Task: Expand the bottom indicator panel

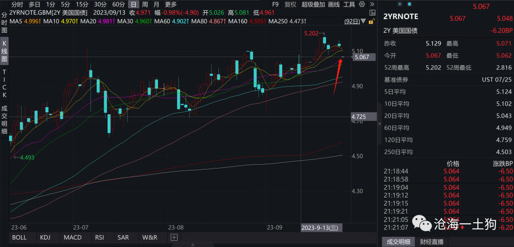Action: click(192, 245)
